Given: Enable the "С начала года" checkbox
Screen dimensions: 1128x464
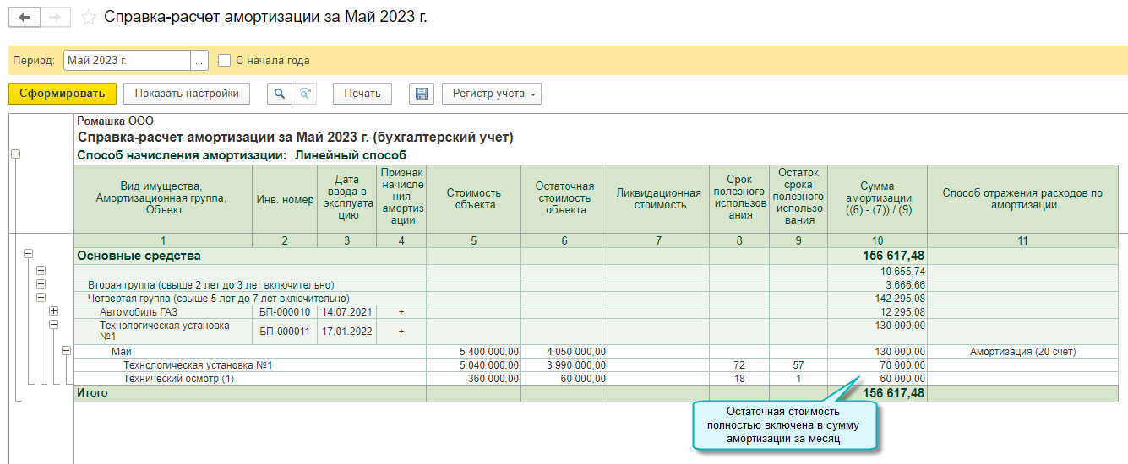Looking at the screenshot, I should coord(224,60).
